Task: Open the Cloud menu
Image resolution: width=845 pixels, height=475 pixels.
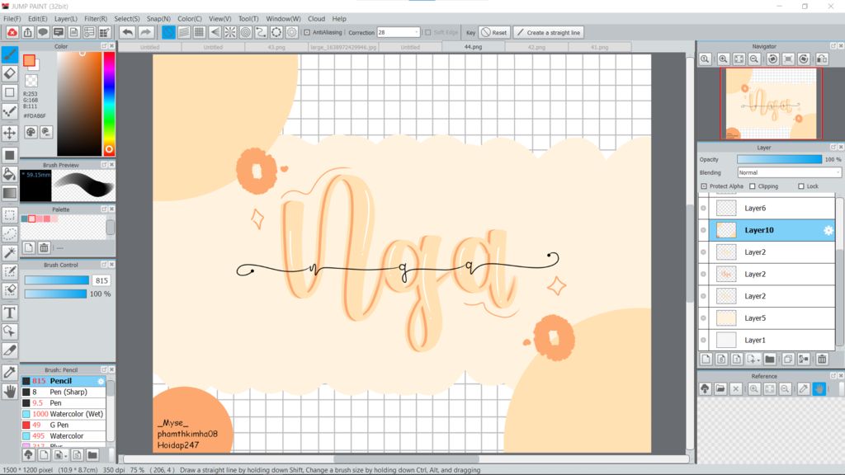Action: tap(316, 18)
